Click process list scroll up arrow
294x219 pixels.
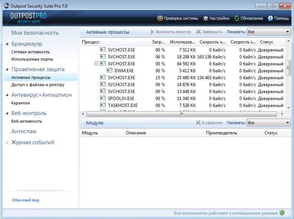click(289, 41)
